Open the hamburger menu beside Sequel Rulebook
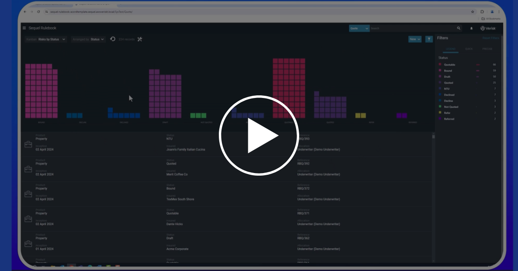 point(24,28)
